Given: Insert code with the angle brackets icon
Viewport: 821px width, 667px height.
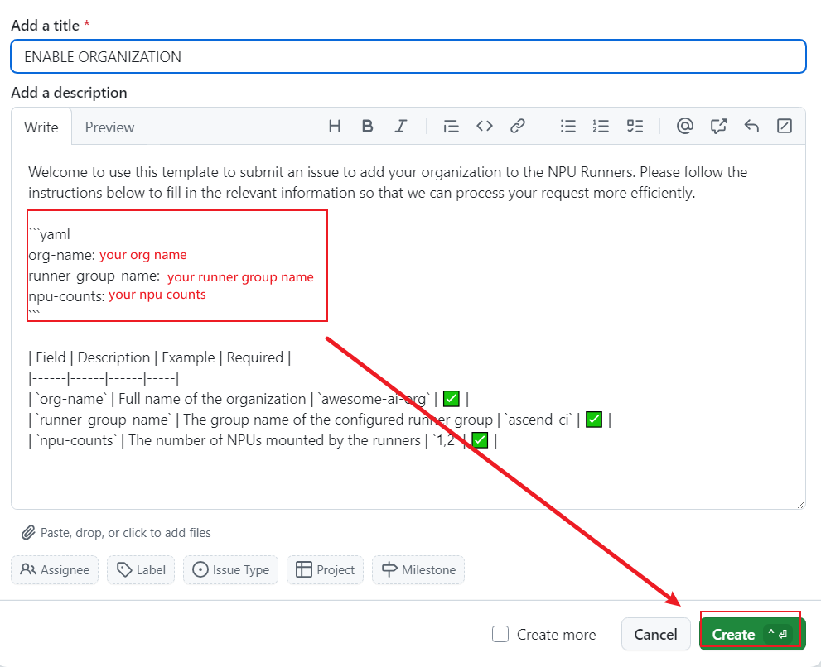Looking at the screenshot, I should coord(485,126).
